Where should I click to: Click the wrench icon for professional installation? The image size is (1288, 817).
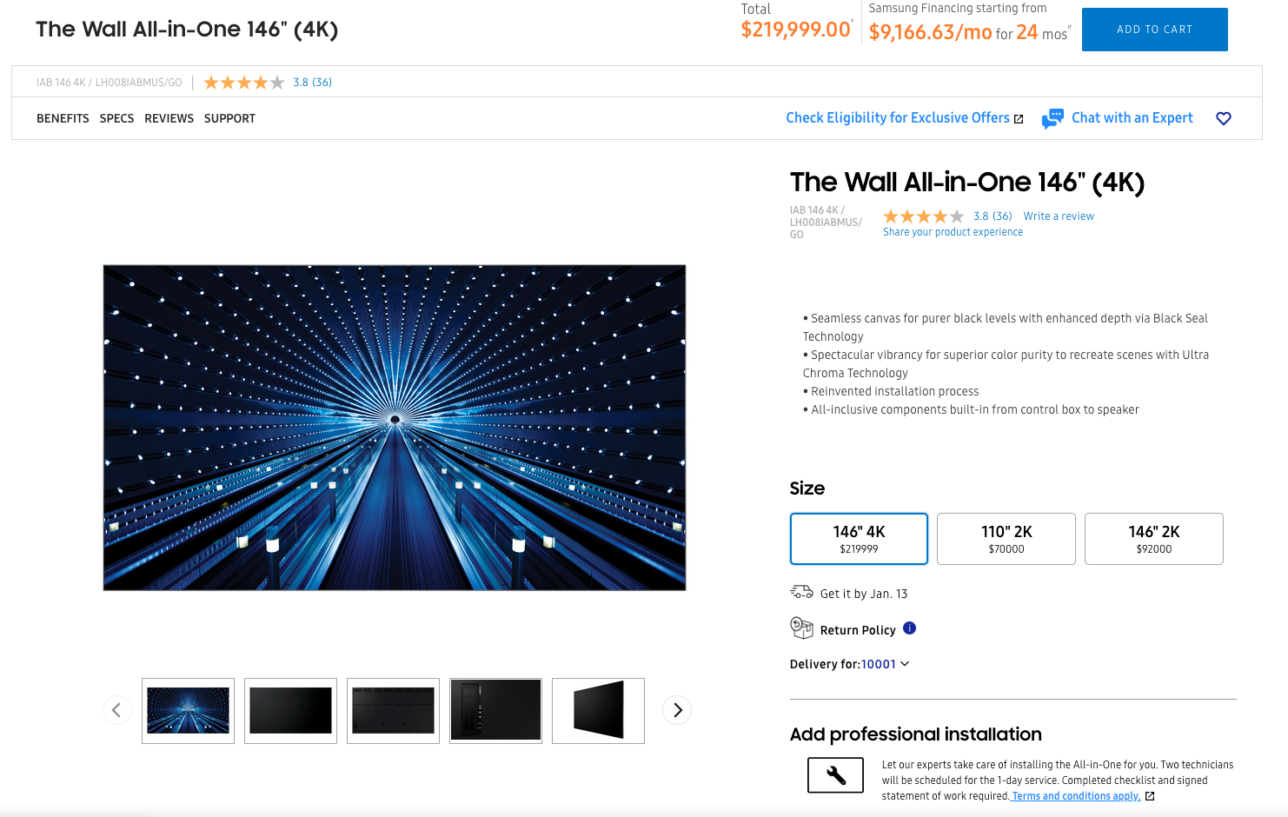834,774
